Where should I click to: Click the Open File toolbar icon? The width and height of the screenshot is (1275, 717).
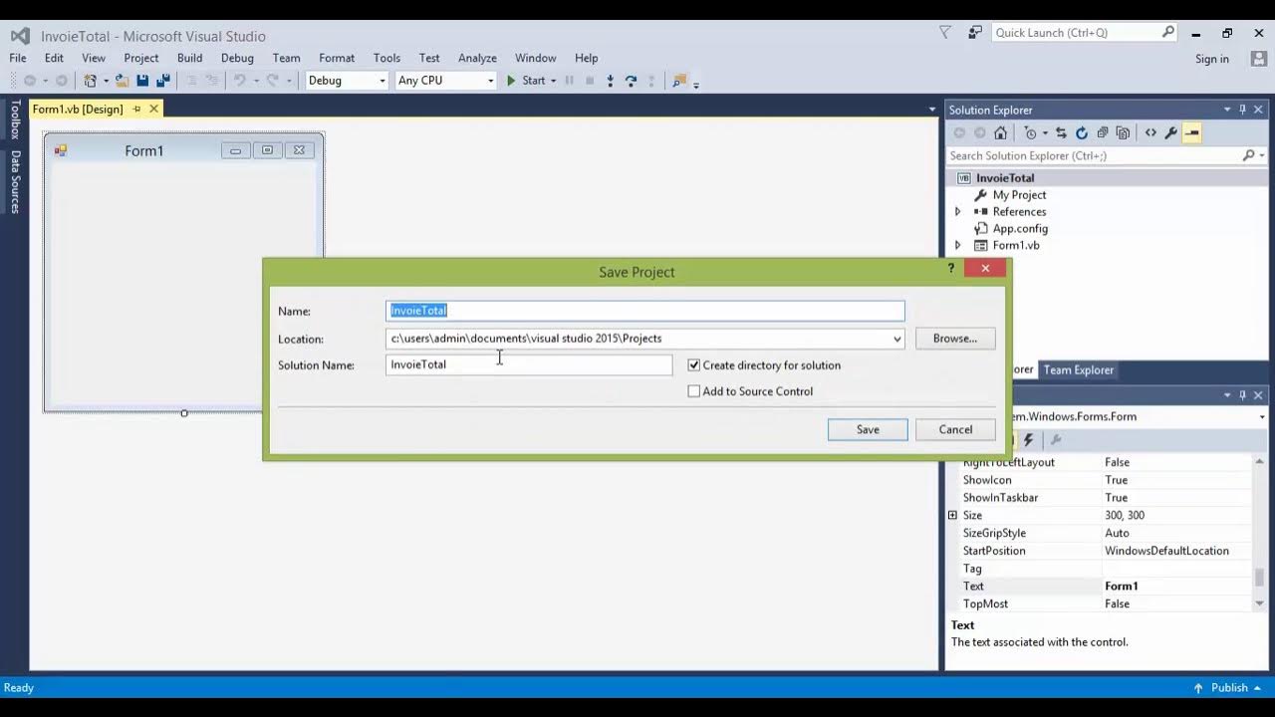click(x=122, y=81)
